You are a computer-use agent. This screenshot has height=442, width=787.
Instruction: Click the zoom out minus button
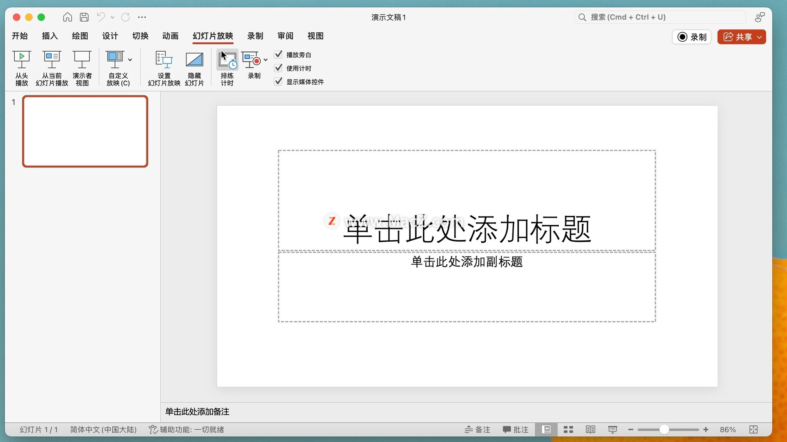pyautogui.click(x=631, y=429)
